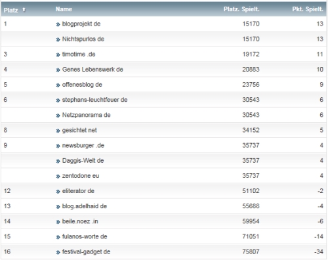Select the value 20883 in Genes Lebenswerk row
This screenshot has height=260, width=328.
point(251,70)
